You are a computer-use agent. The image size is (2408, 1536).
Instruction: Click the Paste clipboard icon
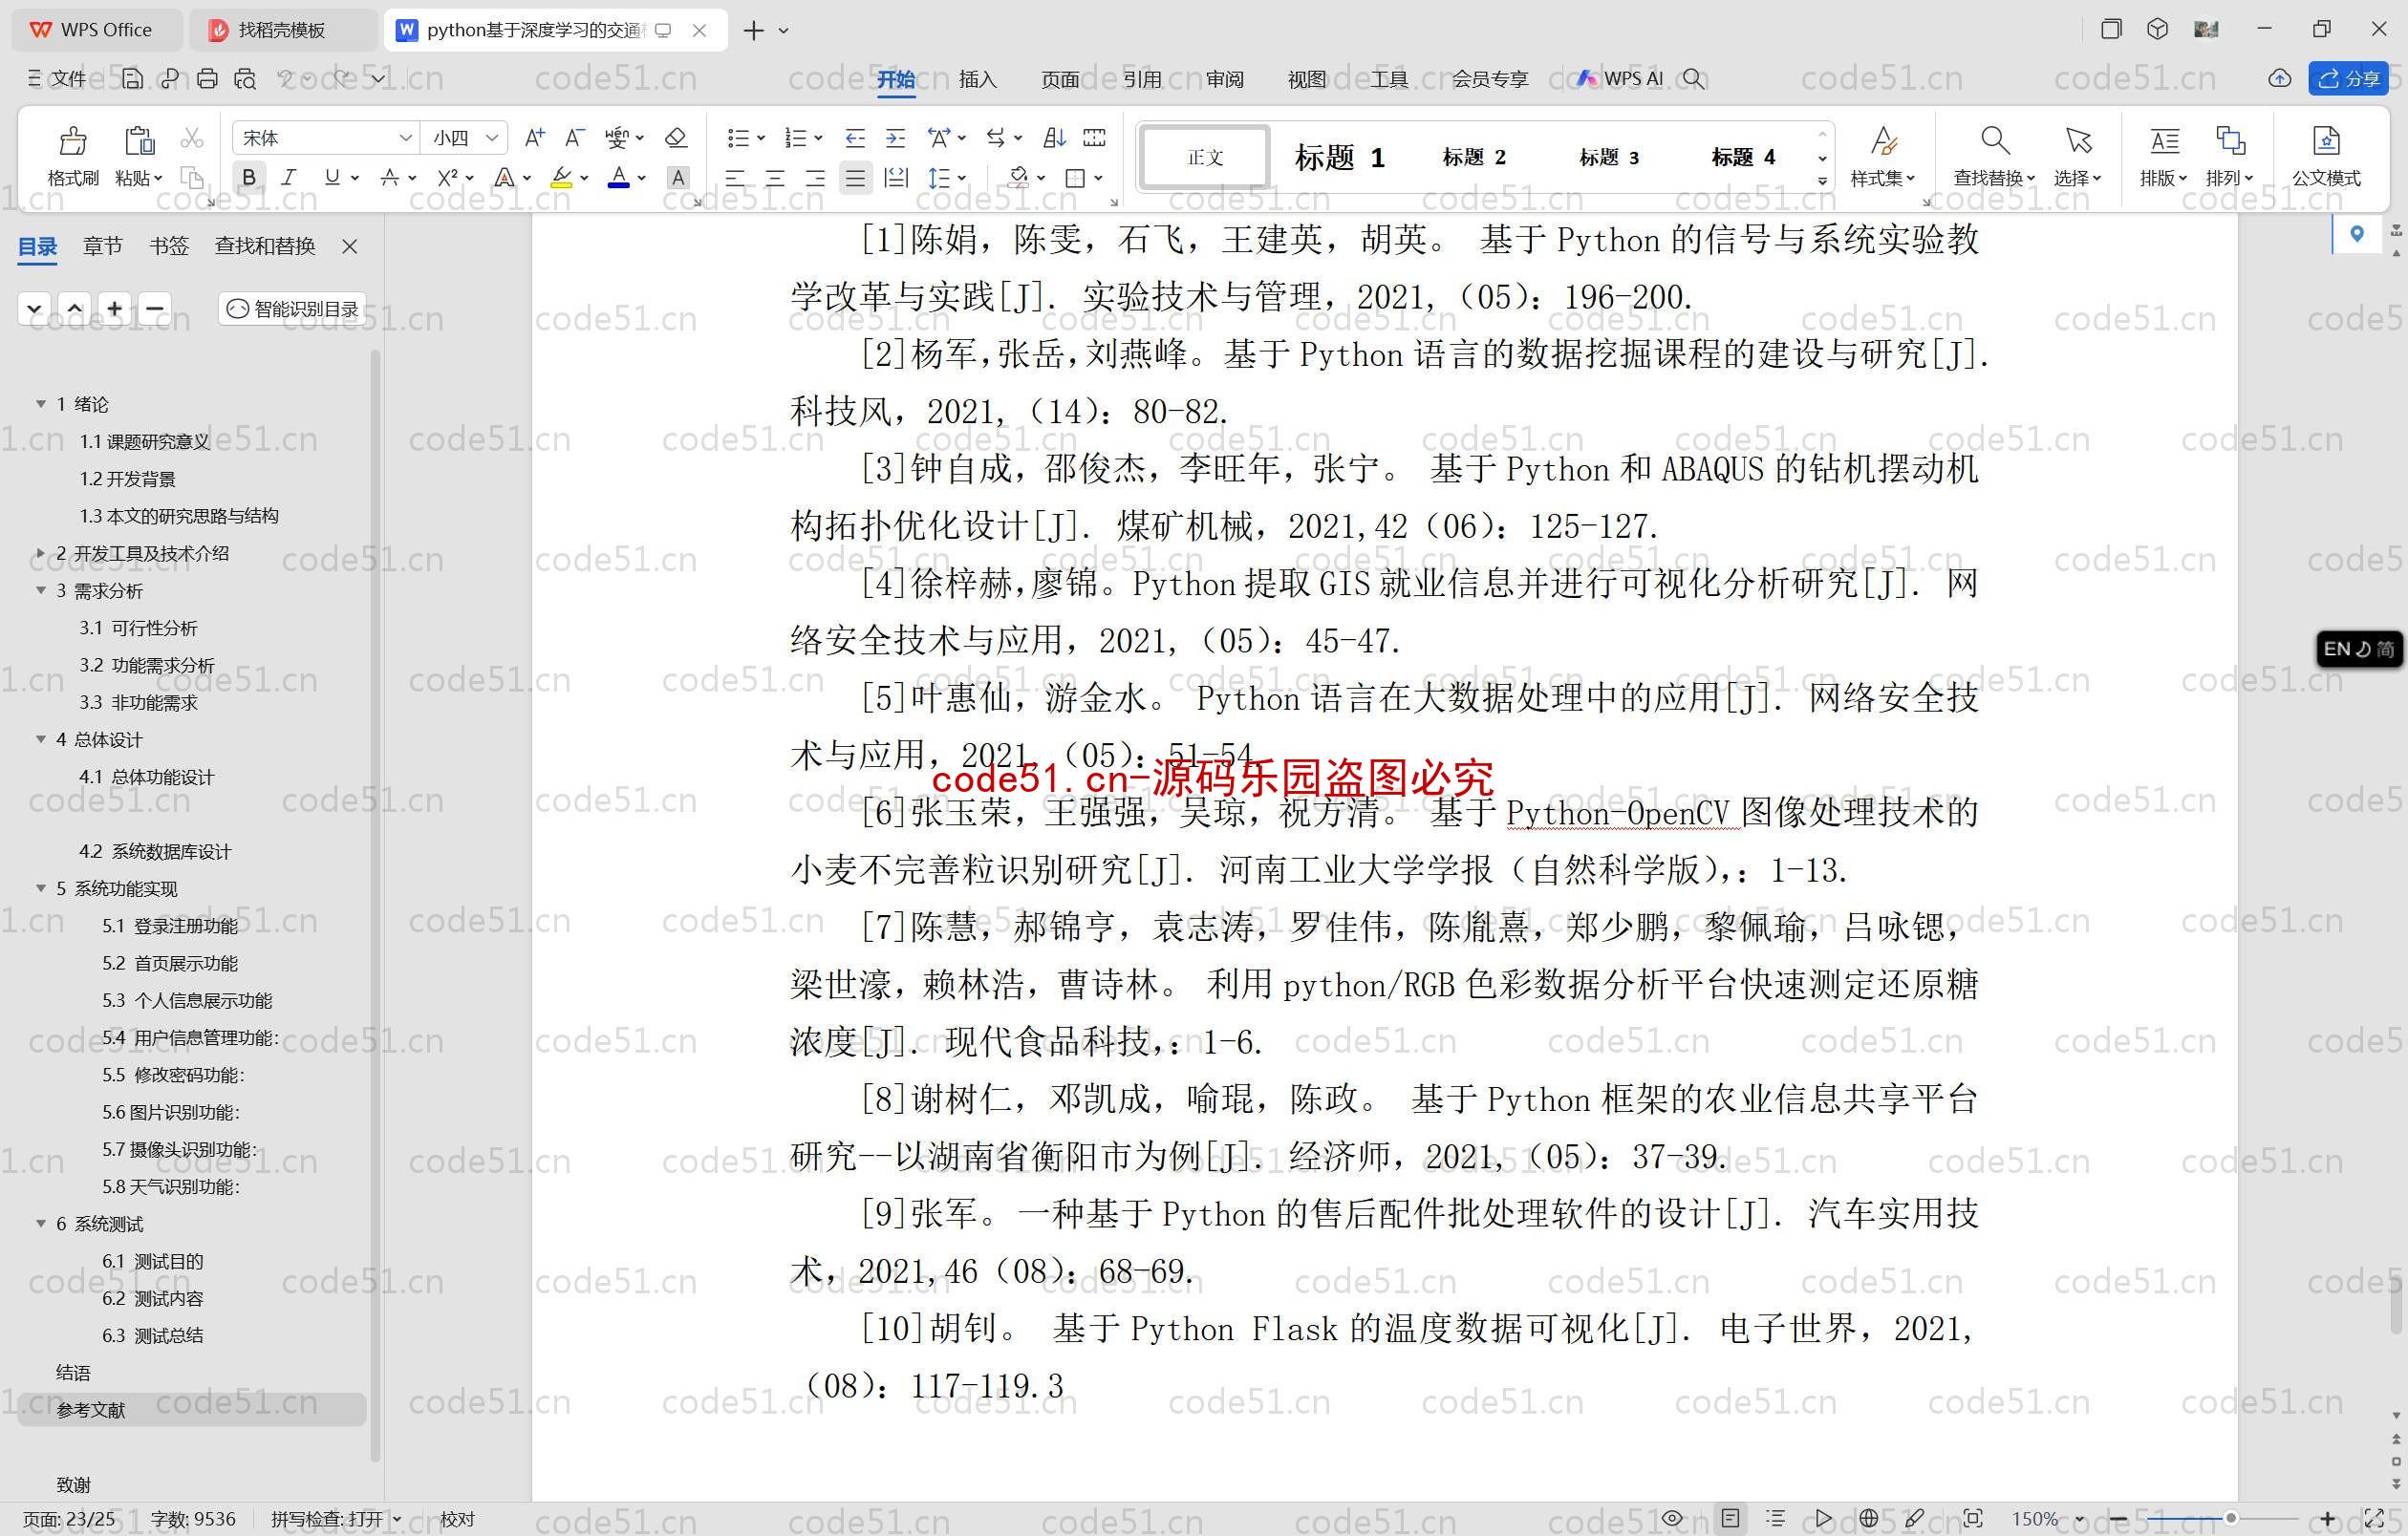click(x=139, y=141)
